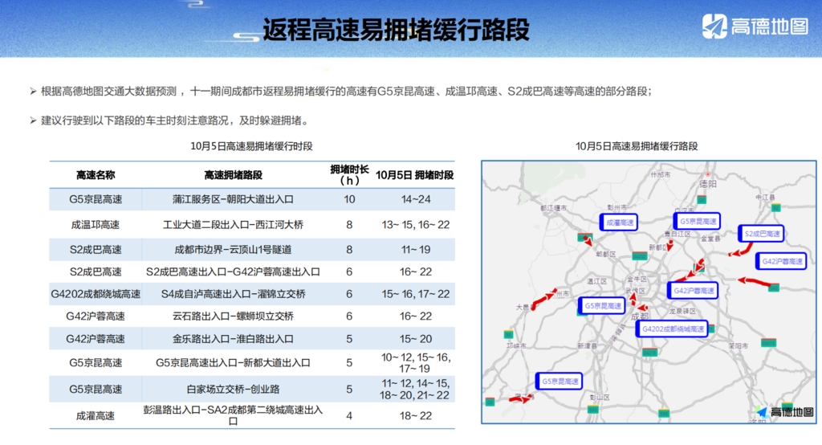The image size is (822, 445).
Task: Select the S2成巴高速 label on the map
Action: (x=761, y=234)
